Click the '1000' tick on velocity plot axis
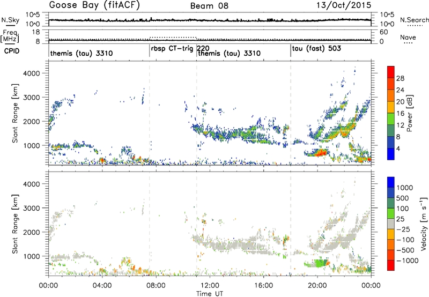This screenshot has height=297, width=429. 32,256
